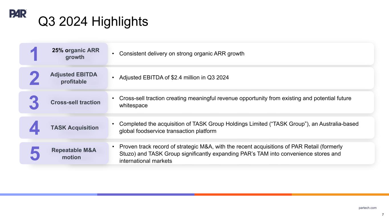Image resolution: width=389 pixels, height=219 pixels.
Task: Click the large number 1 graphic
Action: tap(34, 54)
